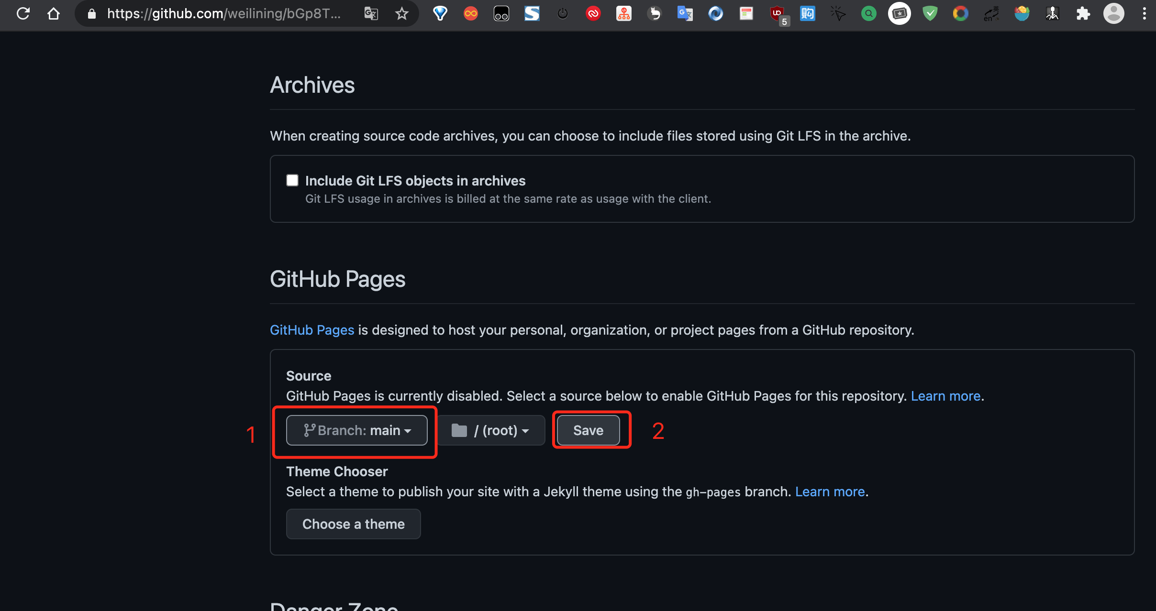Open the extensions puzzle piece icon
Screen dimensions: 1156x611
pyautogui.click(x=1084, y=13)
